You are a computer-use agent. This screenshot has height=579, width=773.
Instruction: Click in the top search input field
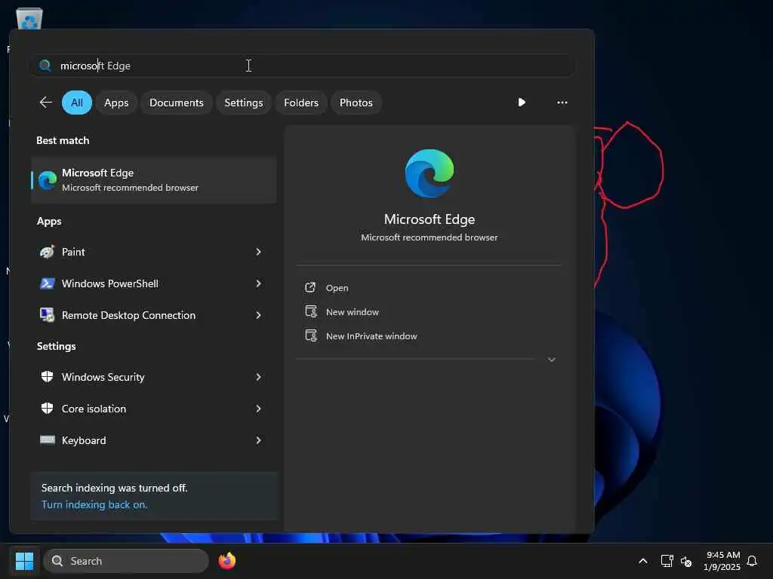pos(303,66)
